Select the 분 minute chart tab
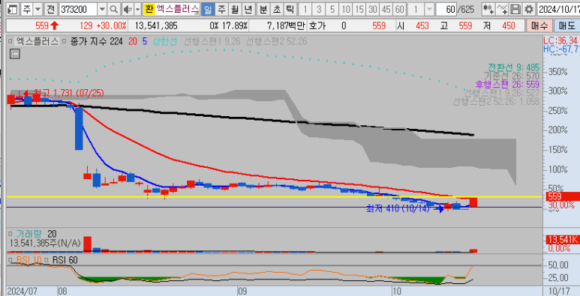This screenshot has height=296, width=580. click(x=263, y=9)
